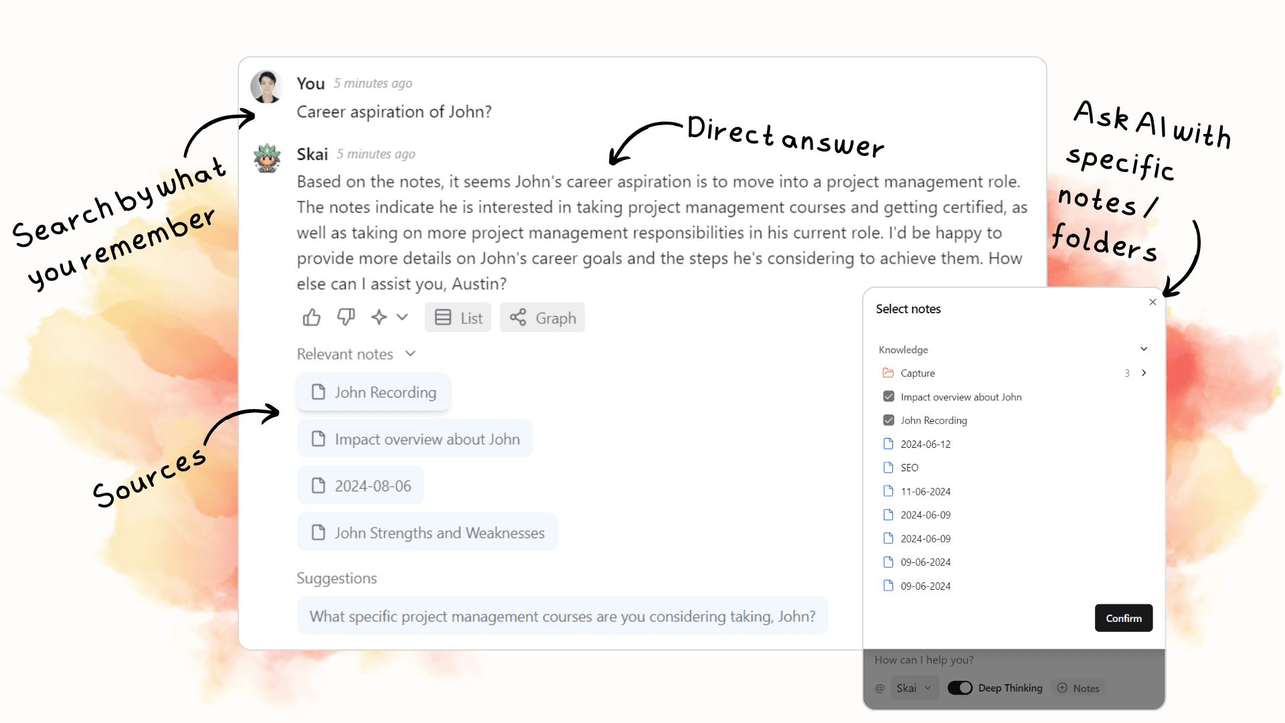This screenshot has height=723, width=1285.
Task: Open Impact overview about John relevant note
Action: (415, 439)
